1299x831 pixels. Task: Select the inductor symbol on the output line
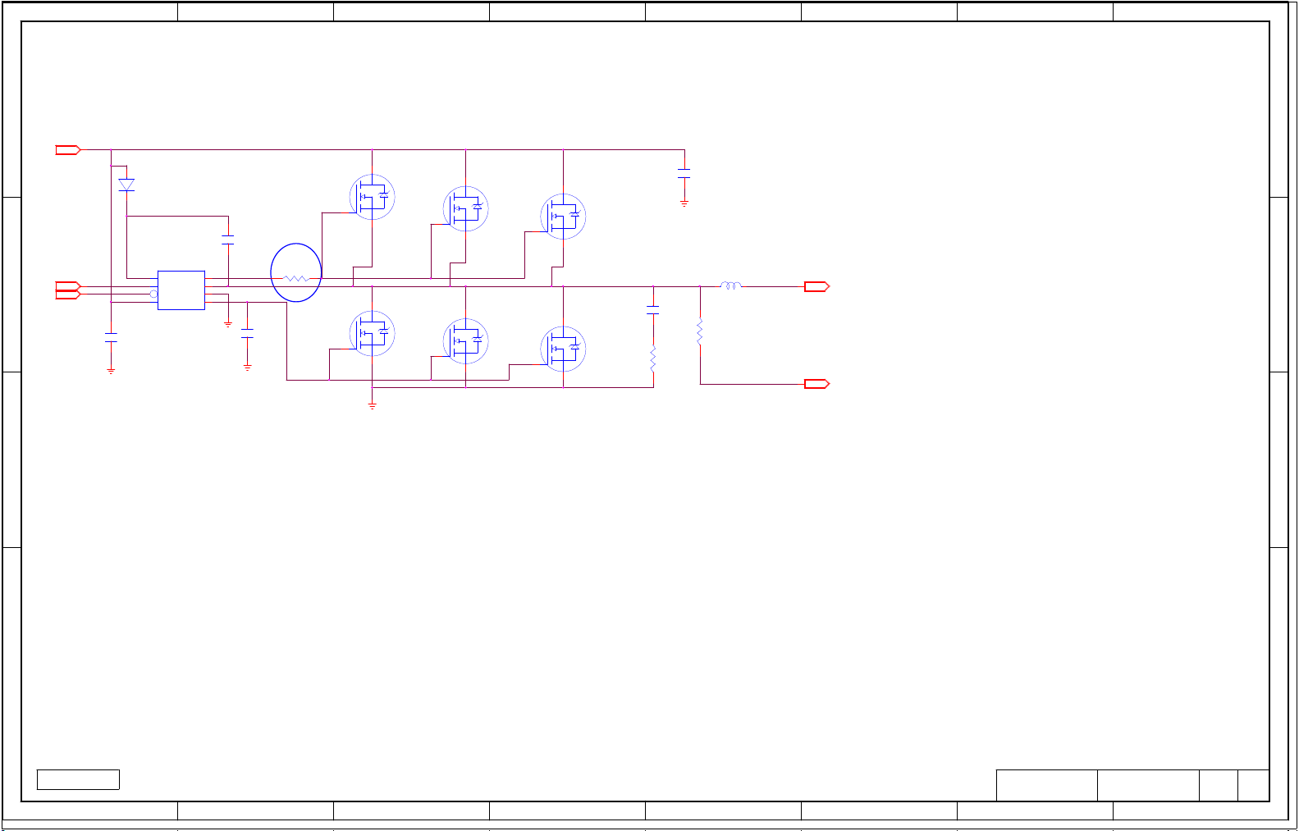coord(731,285)
